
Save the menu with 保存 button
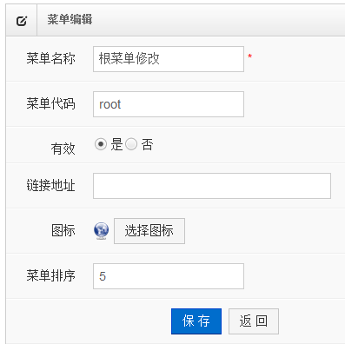[196, 321]
